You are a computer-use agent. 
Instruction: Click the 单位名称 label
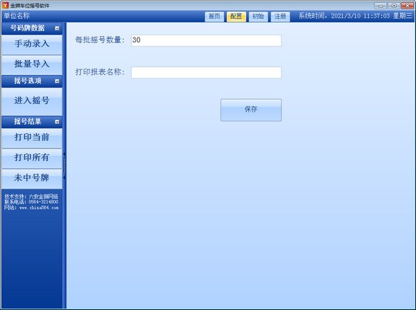tap(17, 16)
